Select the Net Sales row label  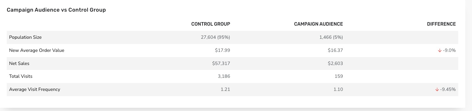pyautogui.click(x=19, y=64)
